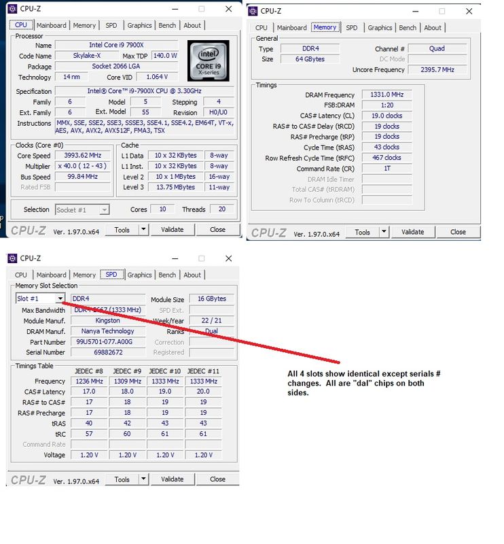Switch to the Memory tab in the top-left CPU-Z window
The width and height of the screenshot is (504, 544).
click(x=84, y=25)
